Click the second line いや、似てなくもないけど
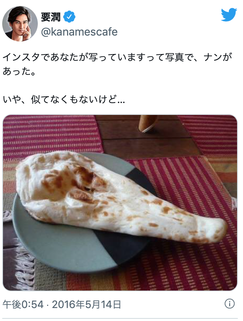 click(x=64, y=99)
